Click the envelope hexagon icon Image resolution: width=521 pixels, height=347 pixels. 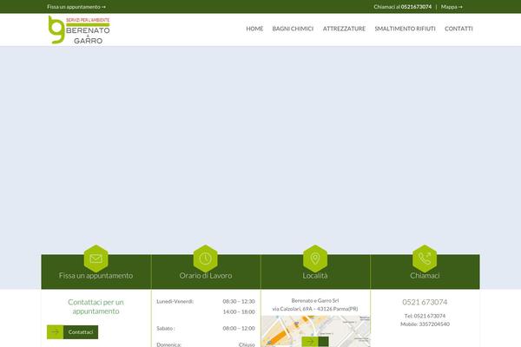96,259
